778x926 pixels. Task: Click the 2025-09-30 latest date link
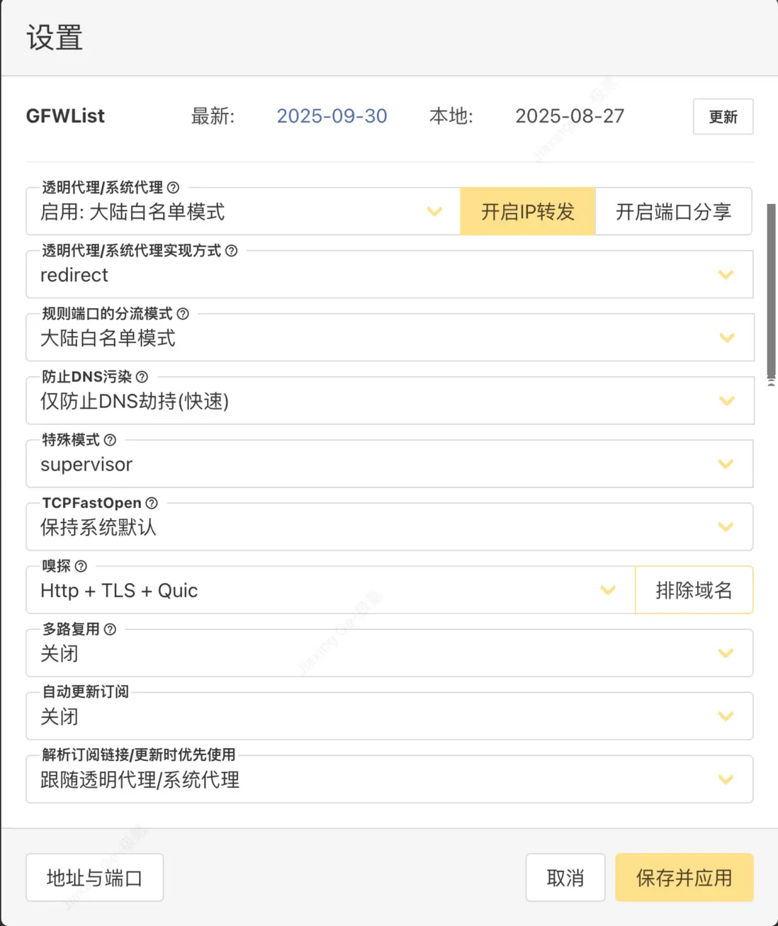332,115
